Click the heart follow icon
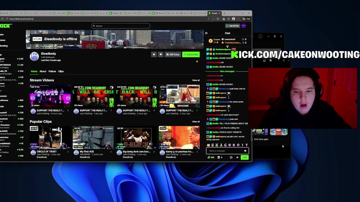Viewport: 360px width, 202px height. 161,54
